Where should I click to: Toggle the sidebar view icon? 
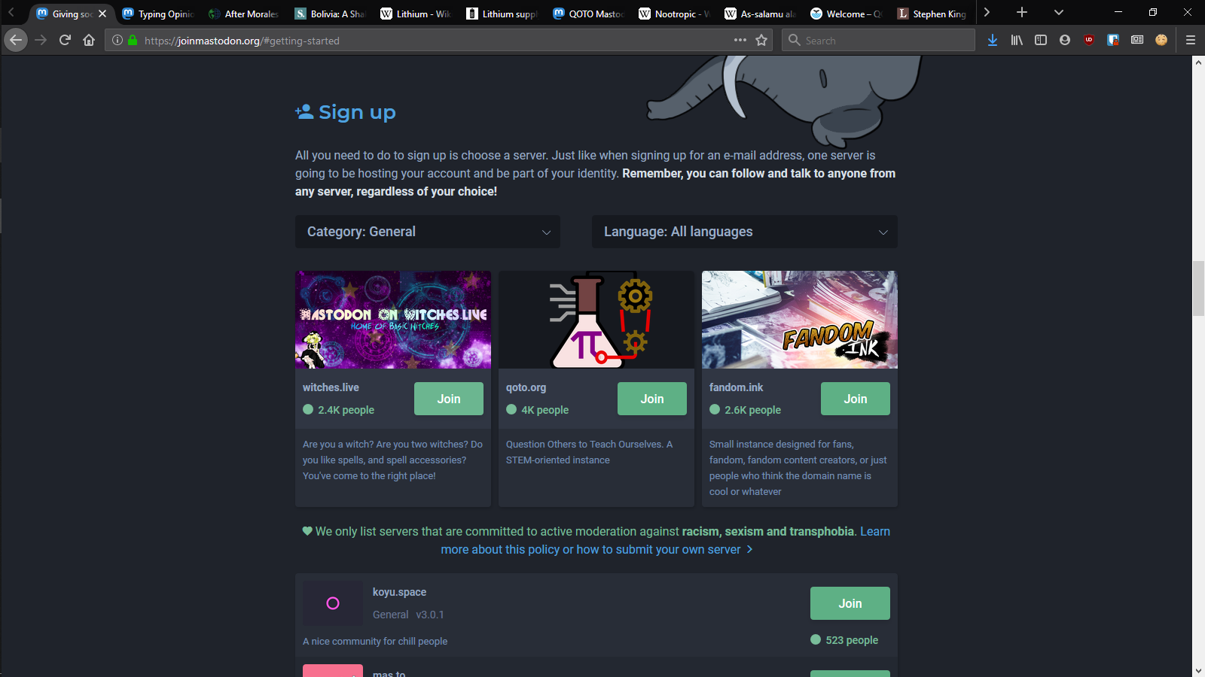click(1041, 40)
